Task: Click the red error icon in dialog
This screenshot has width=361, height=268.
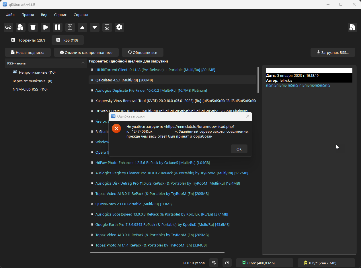Action: tap(116, 128)
